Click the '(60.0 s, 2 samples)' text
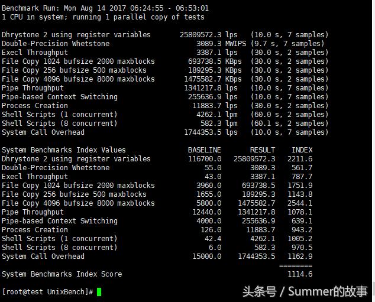The height and width of the screenshot is (302, 375). 289,115
